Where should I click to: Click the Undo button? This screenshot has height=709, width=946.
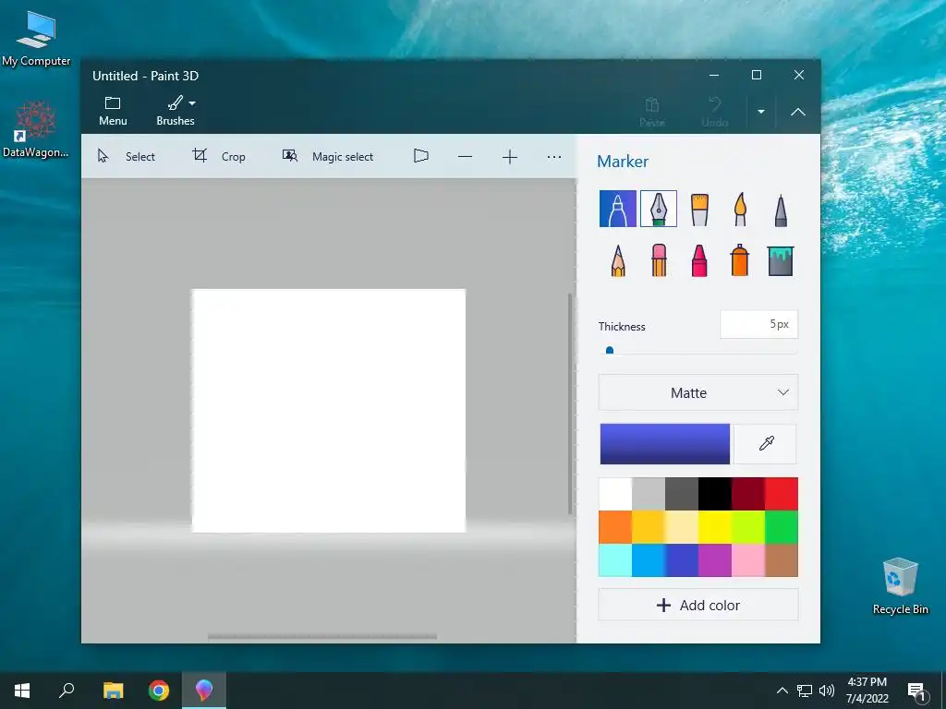pyautogui.click(x=715, y=112)
